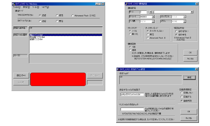
Task: Select 圧縮しない compression option
Action: (x=182, y=93)
